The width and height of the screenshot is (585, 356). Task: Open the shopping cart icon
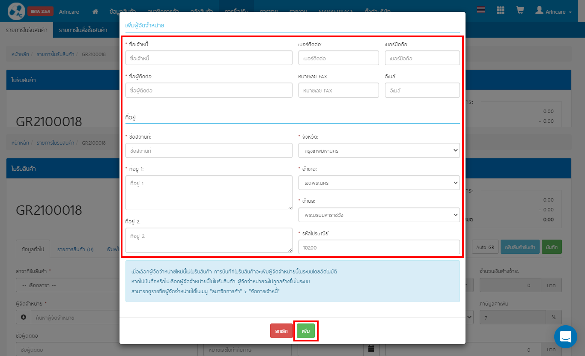tap(520, 10)
